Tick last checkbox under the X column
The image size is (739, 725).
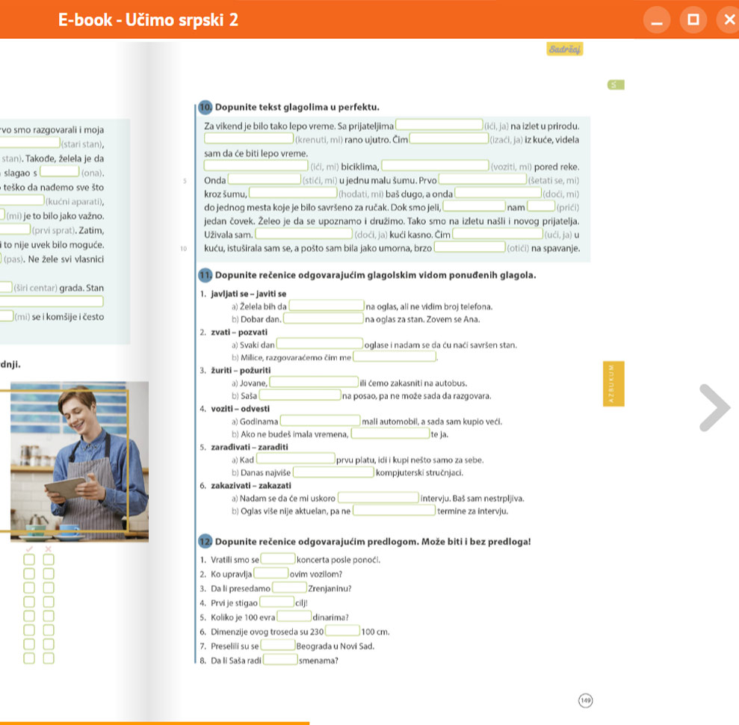coord(49,658)
